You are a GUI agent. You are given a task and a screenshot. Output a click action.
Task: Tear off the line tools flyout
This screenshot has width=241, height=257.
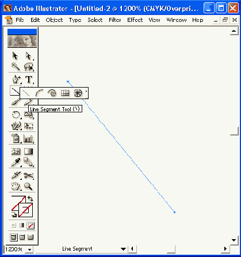(86, 93)
